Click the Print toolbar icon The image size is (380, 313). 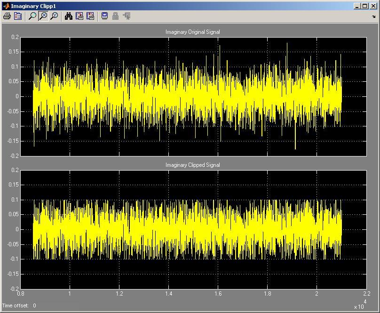tap(7, 16)
